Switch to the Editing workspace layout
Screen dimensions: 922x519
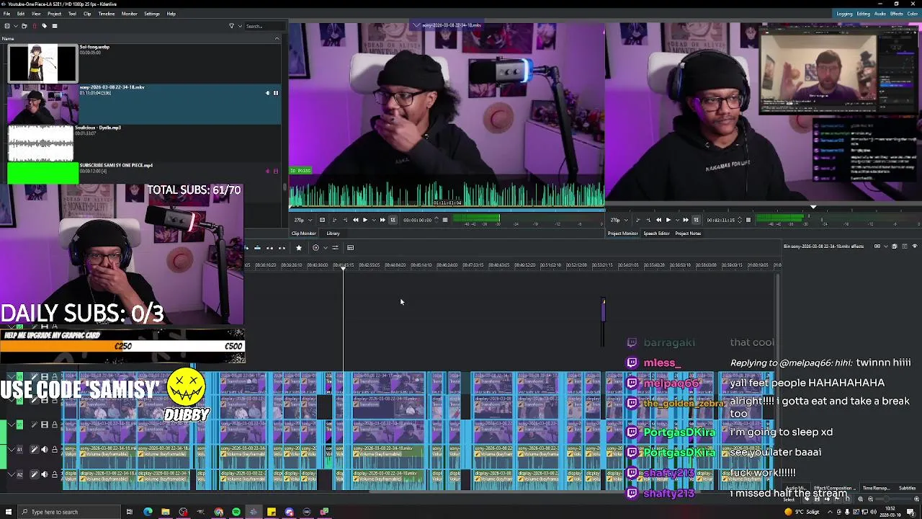(x=863, y=14)
